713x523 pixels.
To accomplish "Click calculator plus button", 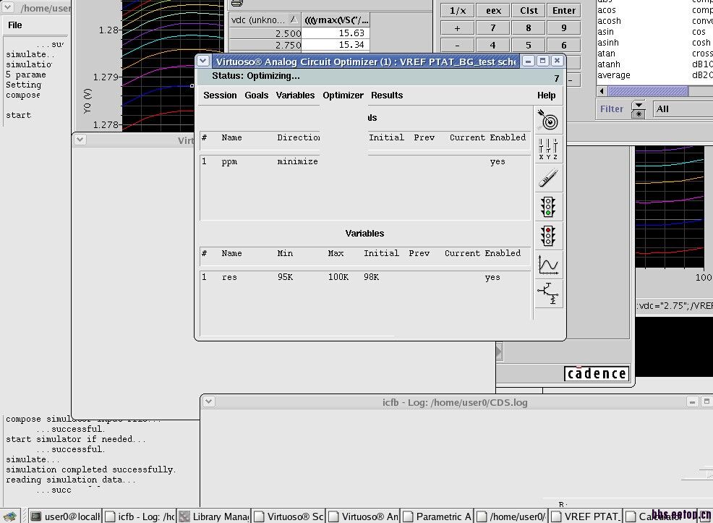I will pos(458,28).
